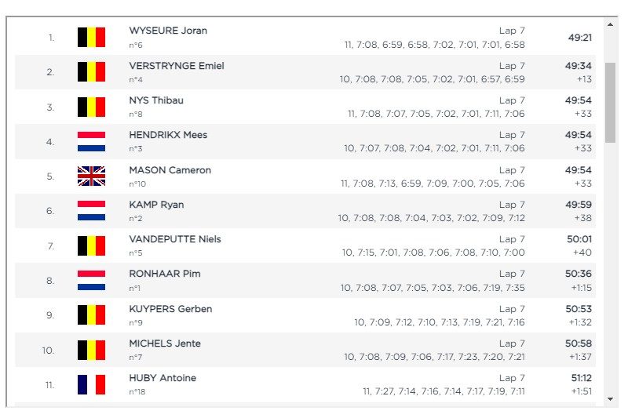
Task: Click the vertical scrollbar thumb
Action: [610, 103]
